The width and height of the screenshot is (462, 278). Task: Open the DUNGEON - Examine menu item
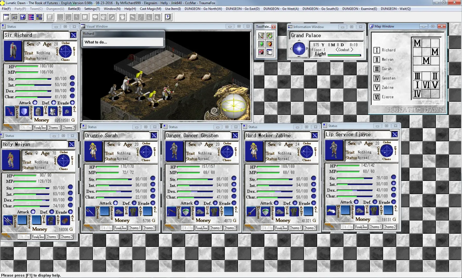[360, 8]
